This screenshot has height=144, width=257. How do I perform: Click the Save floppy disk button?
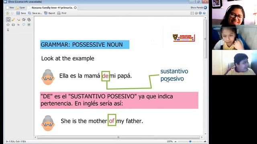[21, 13]
